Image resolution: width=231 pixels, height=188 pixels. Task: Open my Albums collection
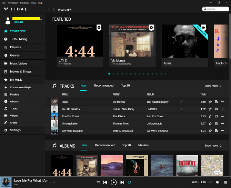(22, 101)
